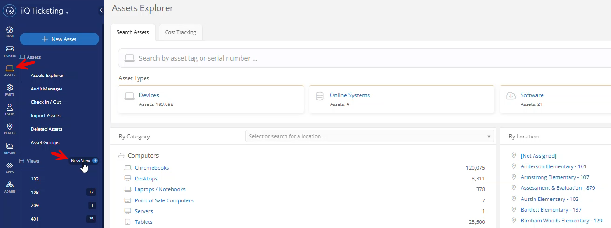The width and height of the screenshot is (611, 228).
Task: Open Audit Manager in Assets menu
Action: point(47,89)
